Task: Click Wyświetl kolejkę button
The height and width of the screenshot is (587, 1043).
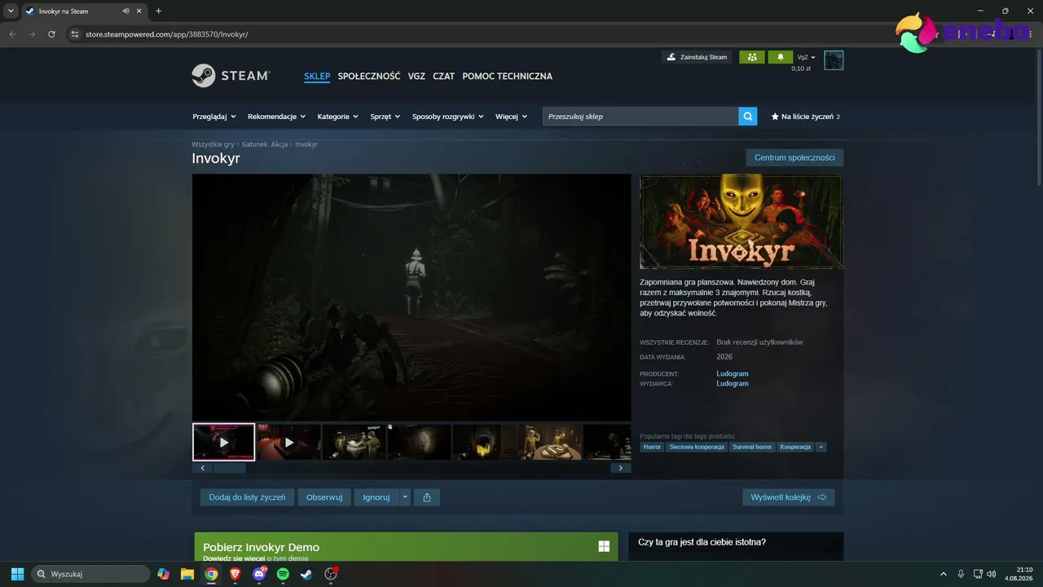Action: pyautogui.click(x=788, y=497)
